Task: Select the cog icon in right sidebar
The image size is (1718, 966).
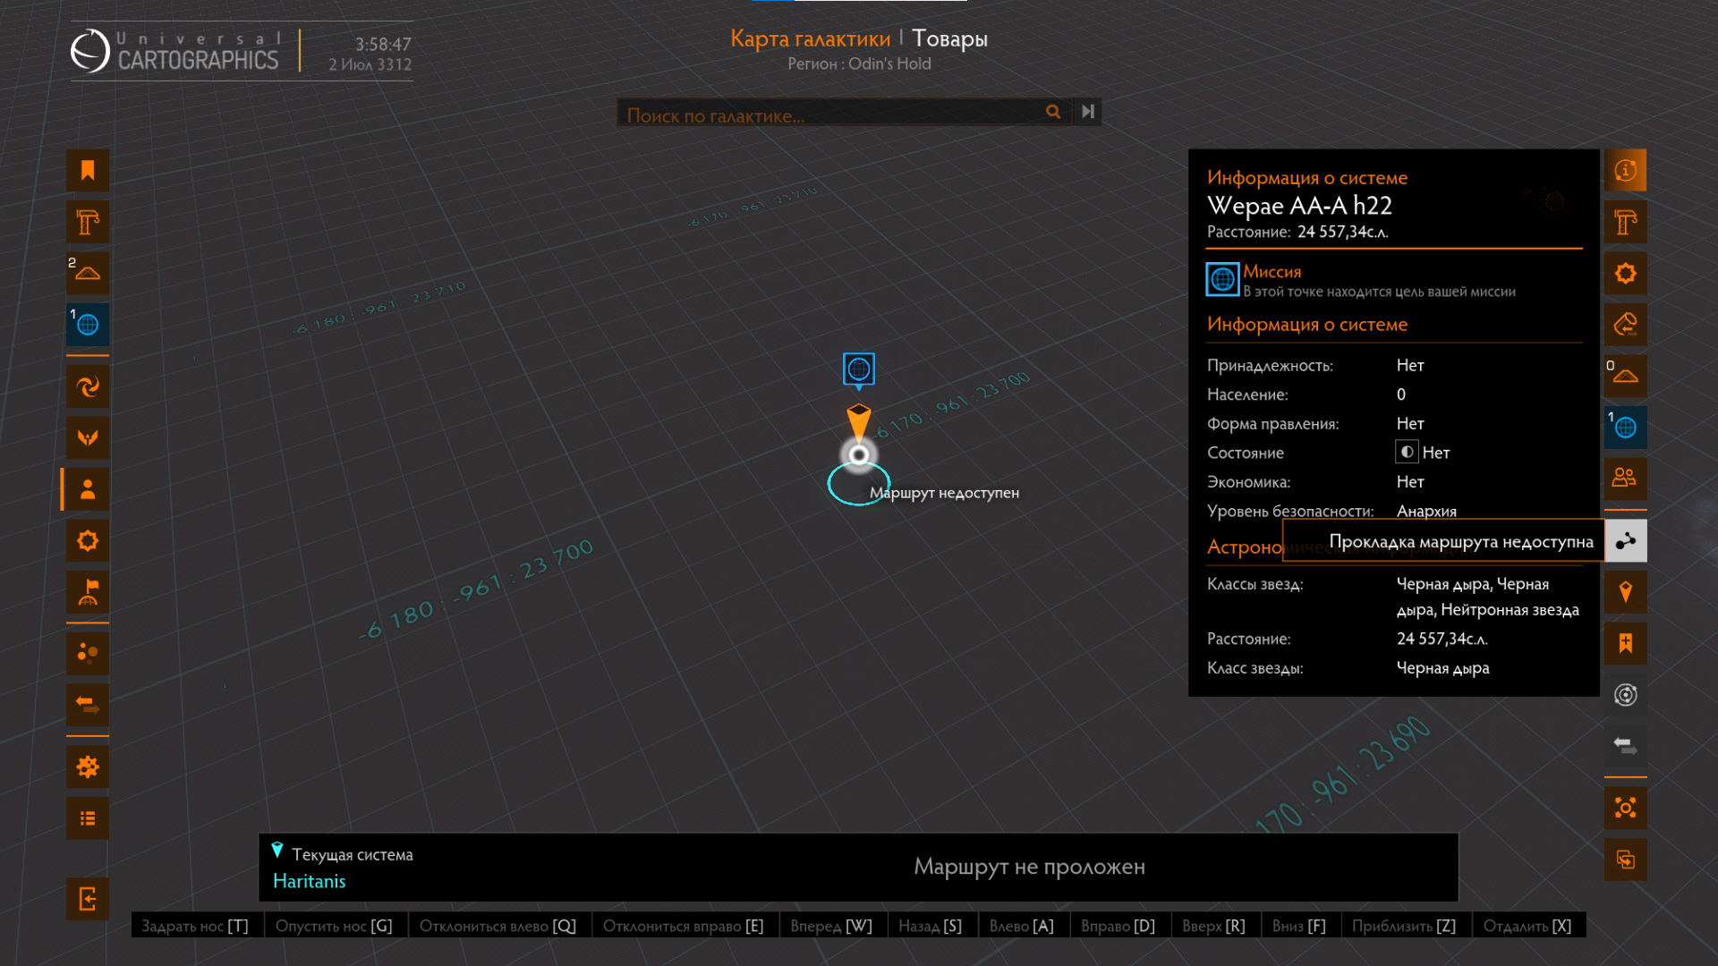Action: [x=1626, y=273]
